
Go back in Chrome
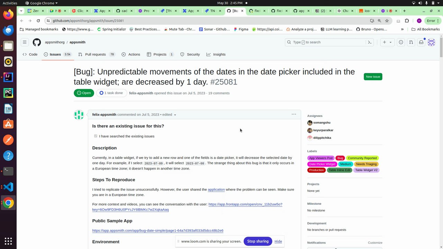tap(21, 21)
